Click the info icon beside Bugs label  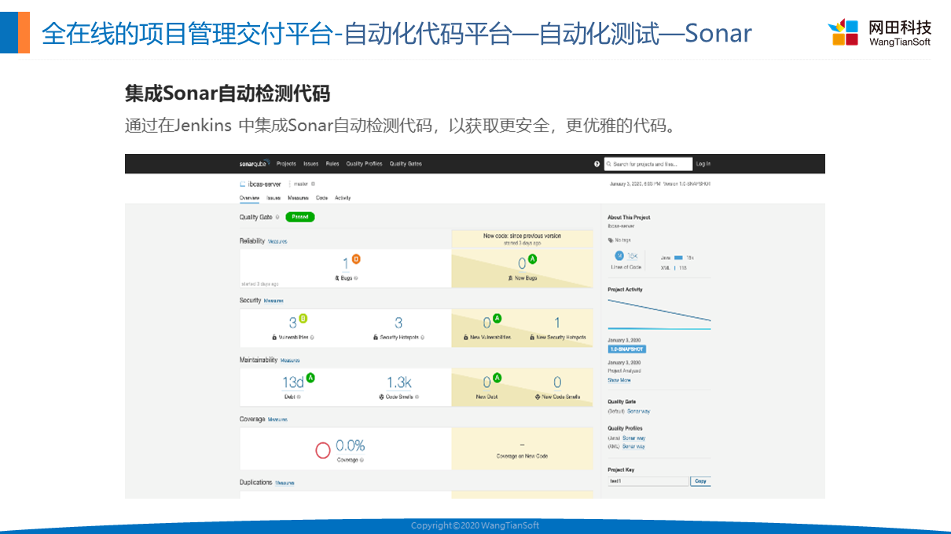356,278
